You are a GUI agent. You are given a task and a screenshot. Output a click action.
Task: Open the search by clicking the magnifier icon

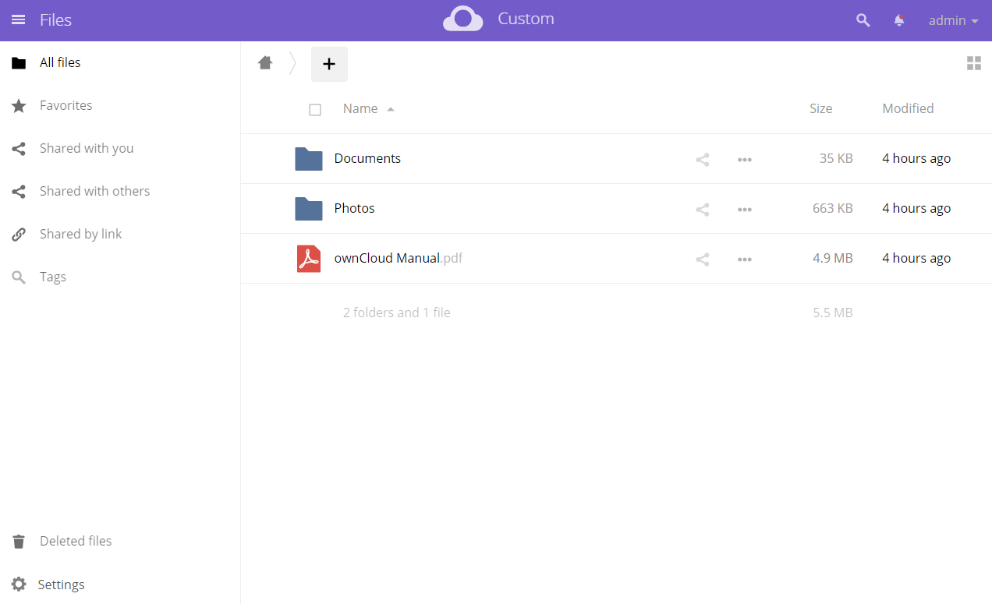tap(863, 20)
